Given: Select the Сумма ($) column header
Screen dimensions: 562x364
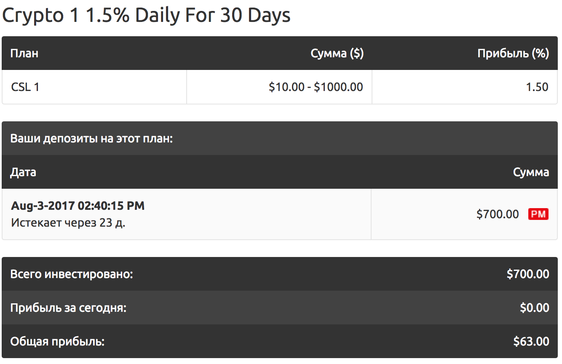Looking at the screenshot, I should coord(337,54).
